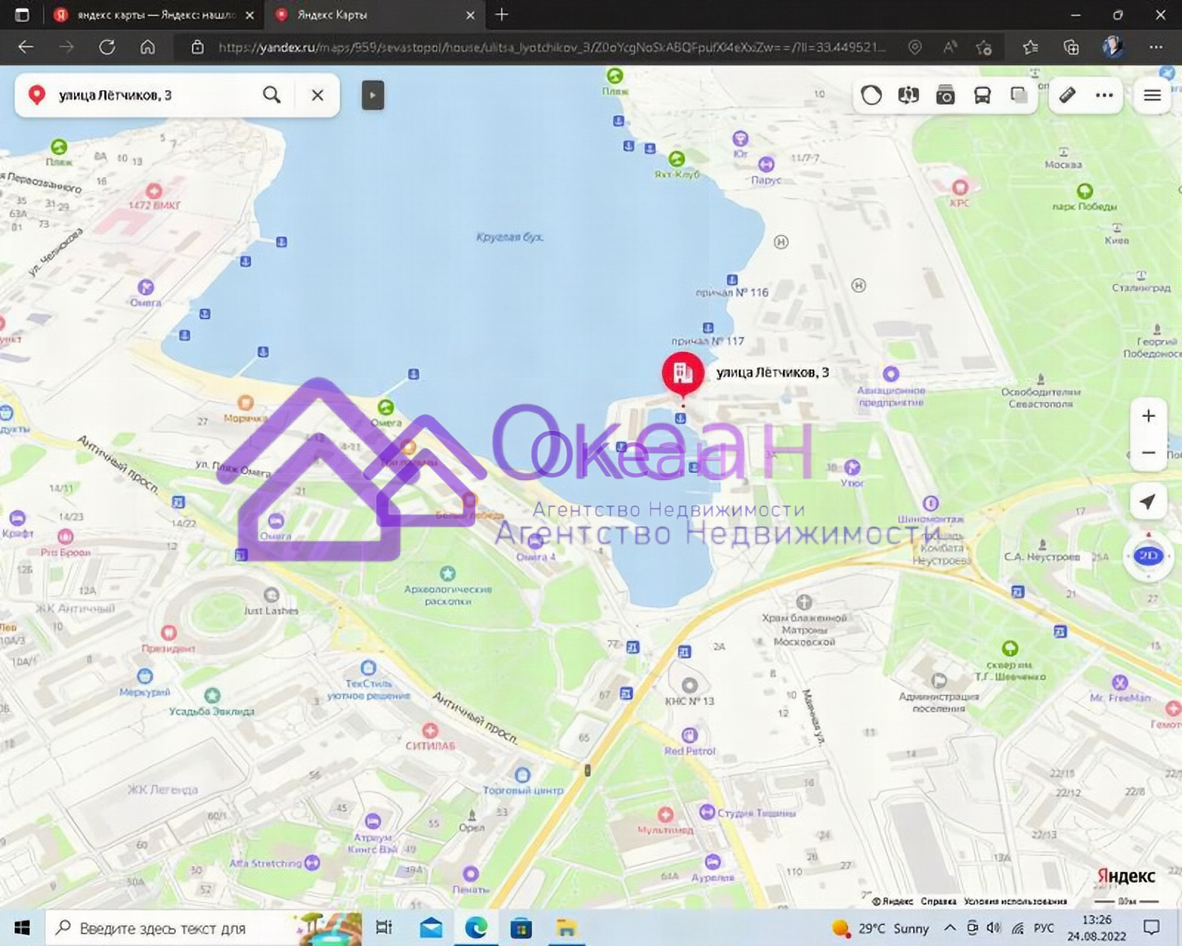The width and height of the screenshot is (1182, 946).
Task: Toggle the 2D map tilt mode
Action: [1149, 556]
